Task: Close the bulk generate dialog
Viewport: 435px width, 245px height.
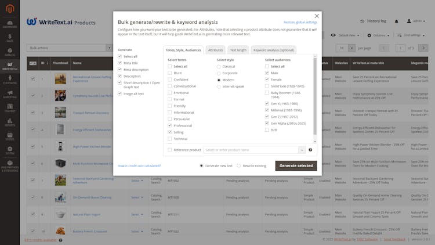Action: click(x=317, y=16)
